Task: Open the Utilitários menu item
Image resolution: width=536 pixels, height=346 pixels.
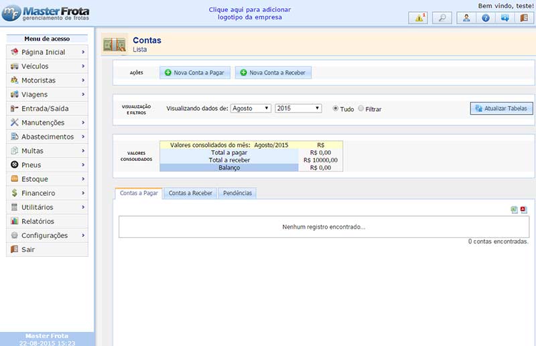Action: tap(47, 207)
